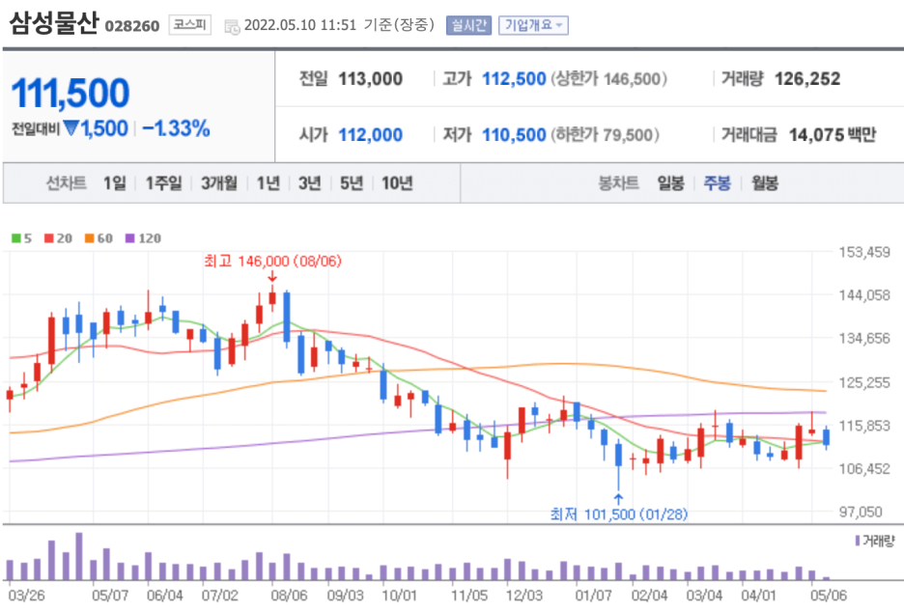Click the 거래량 volume legend label
This screenshot has width=904, height=611.
(875, 541)
